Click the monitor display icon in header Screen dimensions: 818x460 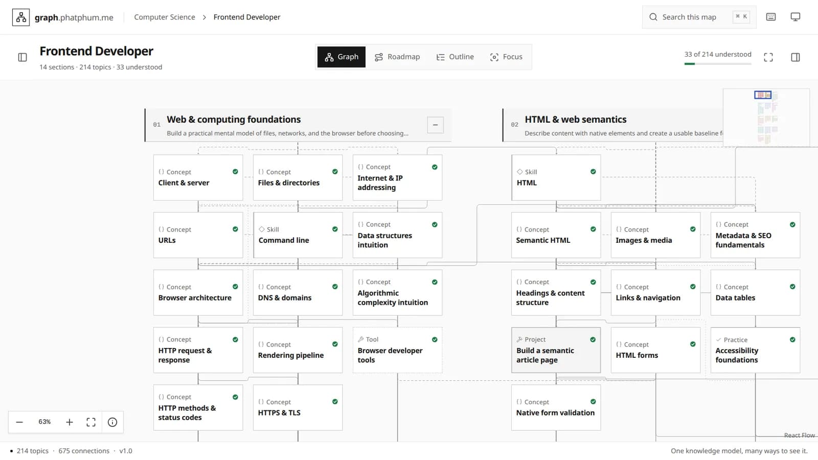tap(796, 17)
